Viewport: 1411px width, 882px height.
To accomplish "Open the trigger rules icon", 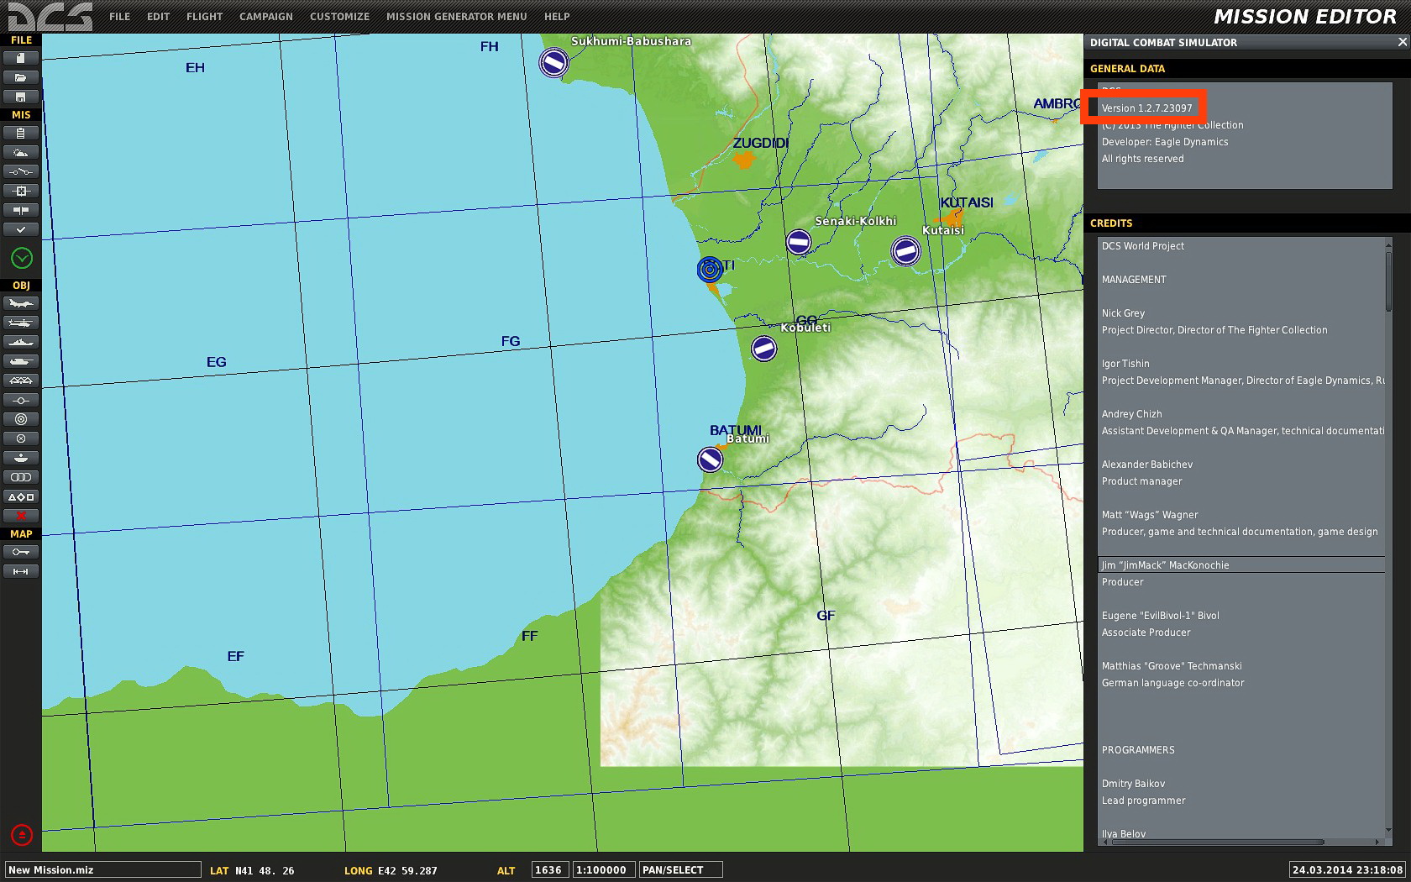I will (21, 171).
